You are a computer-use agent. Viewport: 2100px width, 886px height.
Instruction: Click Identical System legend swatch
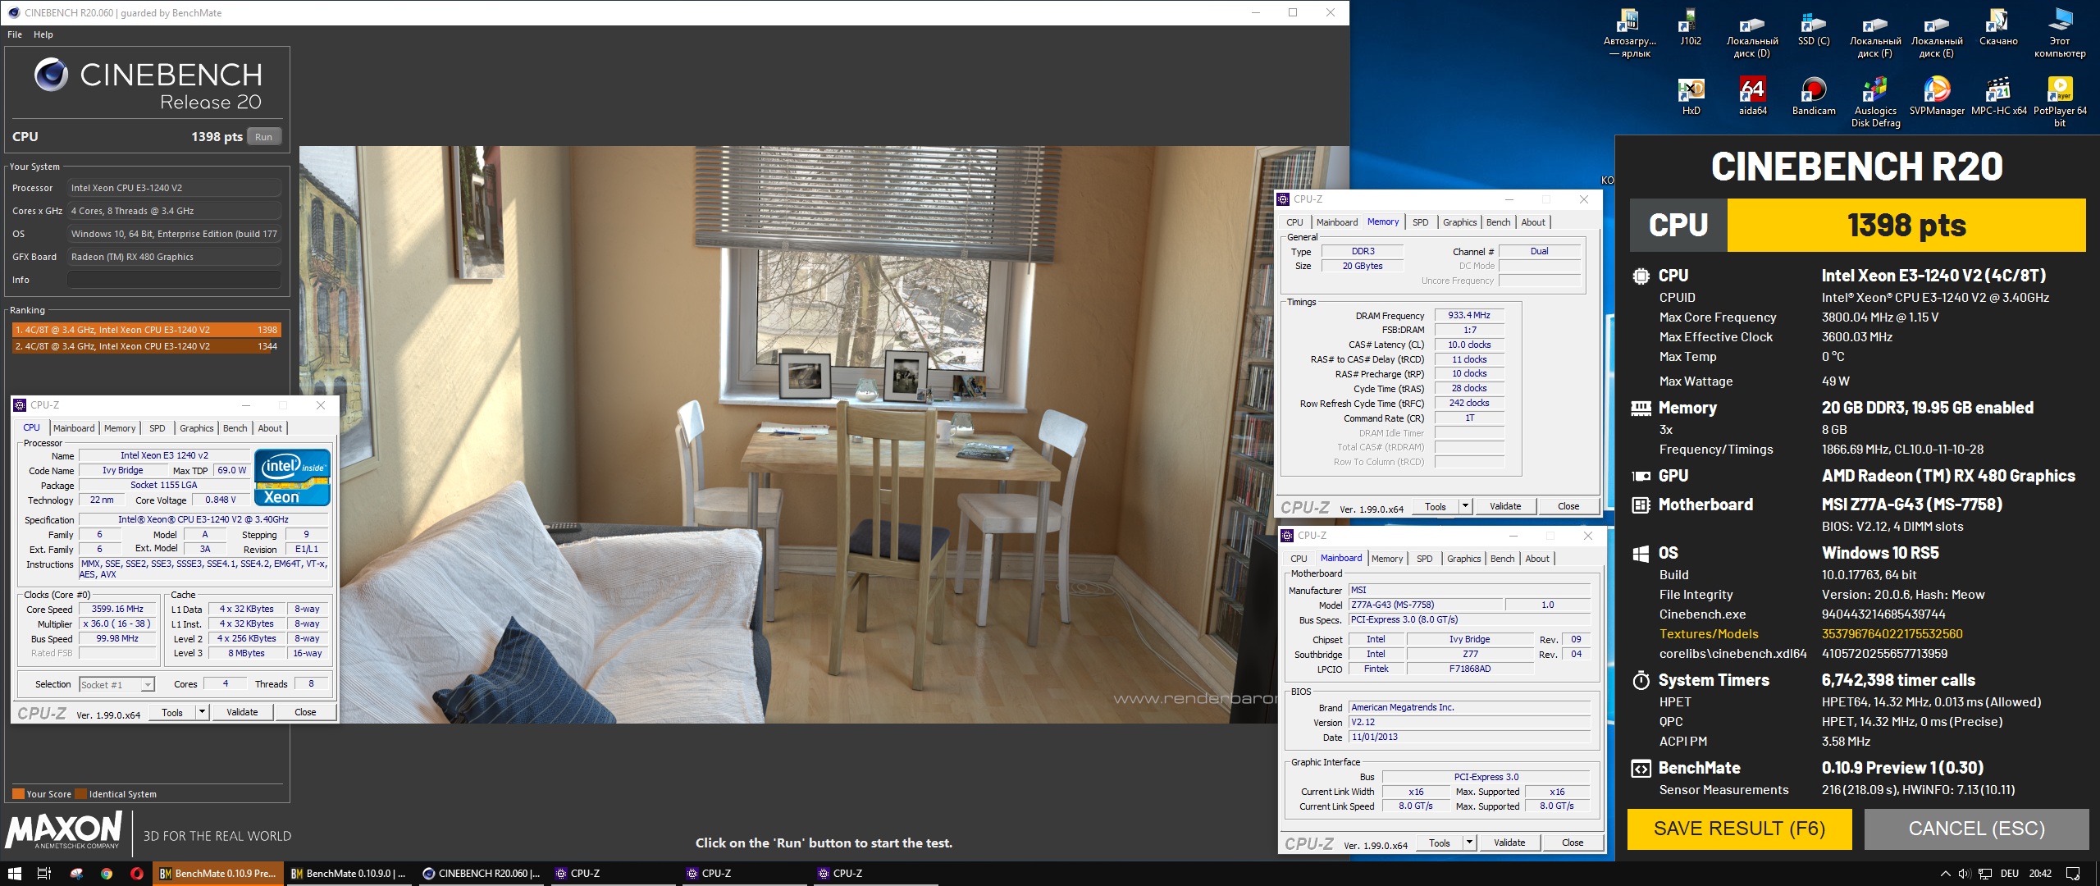pyautogui.click(x=80, y=794)
